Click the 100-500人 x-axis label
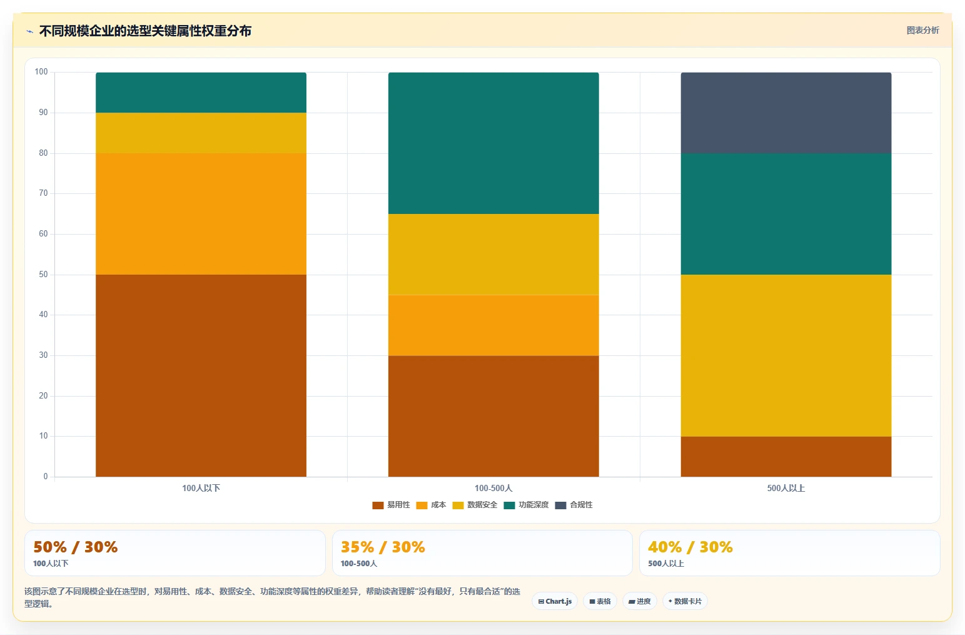This screenshot has width=965, height=635. coord(493,488)
